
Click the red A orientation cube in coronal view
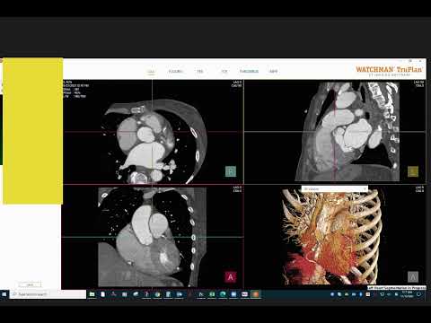[231, 277]
